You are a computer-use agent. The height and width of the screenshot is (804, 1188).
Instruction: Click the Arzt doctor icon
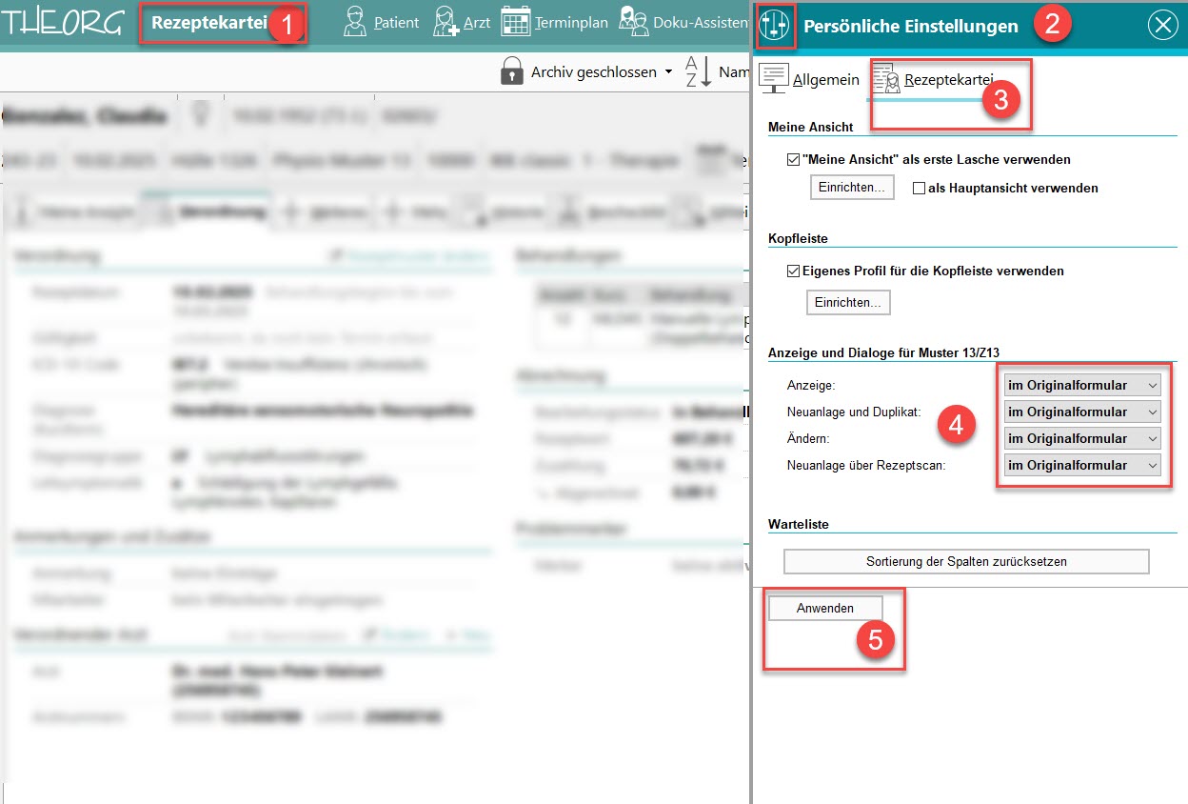click(445, 22)
